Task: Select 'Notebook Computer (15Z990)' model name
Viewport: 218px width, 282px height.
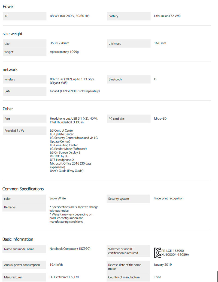Action: 70,249
